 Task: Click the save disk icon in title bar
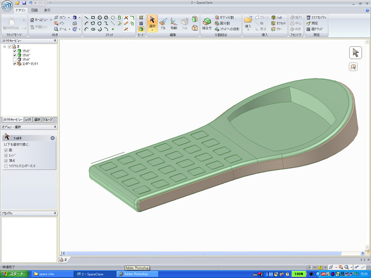pos(24,3)
